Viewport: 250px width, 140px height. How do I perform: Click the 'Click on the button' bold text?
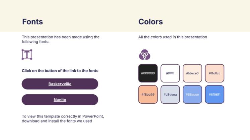point(60,71)
